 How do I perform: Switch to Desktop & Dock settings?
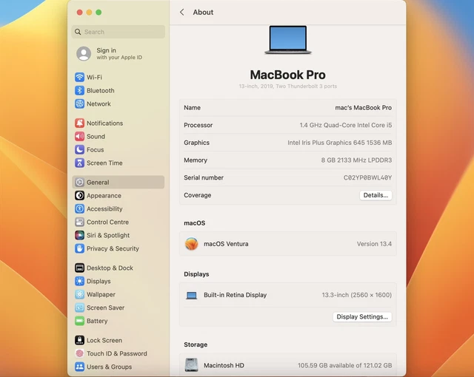[x=110, y=268]
